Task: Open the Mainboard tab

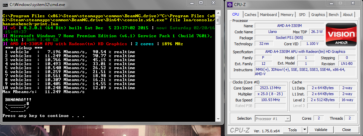Action: tap(268, 15)
